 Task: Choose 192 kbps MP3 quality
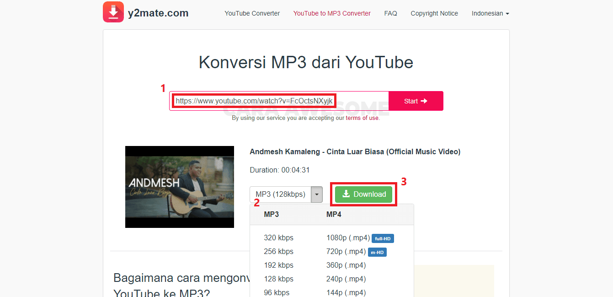(x=279, y=265)
